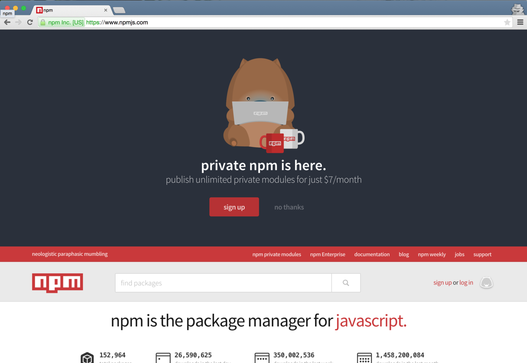Click the browser forward arrow

coord(18,22)
